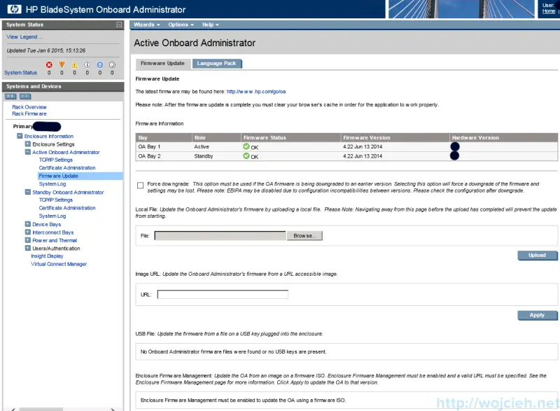Viewport: 560px width, 411px height.
Task: Click the red critical alerts status icon
Action: click(49, 64)
